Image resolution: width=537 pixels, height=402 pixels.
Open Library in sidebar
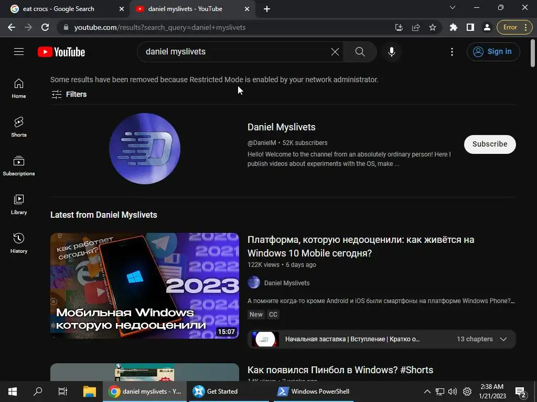click(x=19, y=205)
